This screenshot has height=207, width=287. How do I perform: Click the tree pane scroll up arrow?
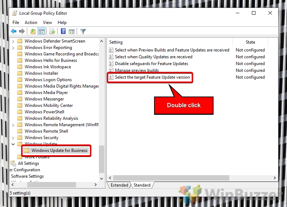pos(102,41)
